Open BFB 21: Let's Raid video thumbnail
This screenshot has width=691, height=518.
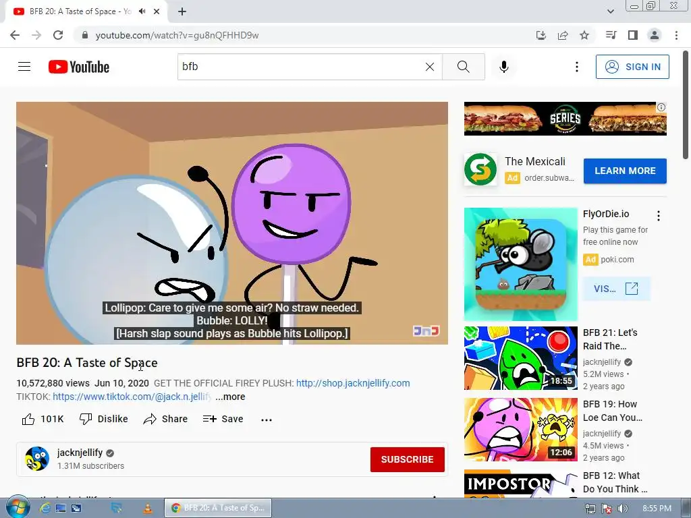coord(520,358)
